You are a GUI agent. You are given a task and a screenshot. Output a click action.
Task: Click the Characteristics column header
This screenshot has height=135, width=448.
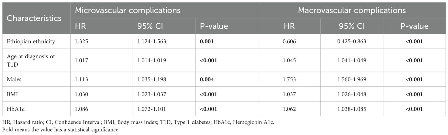[34, 18]
